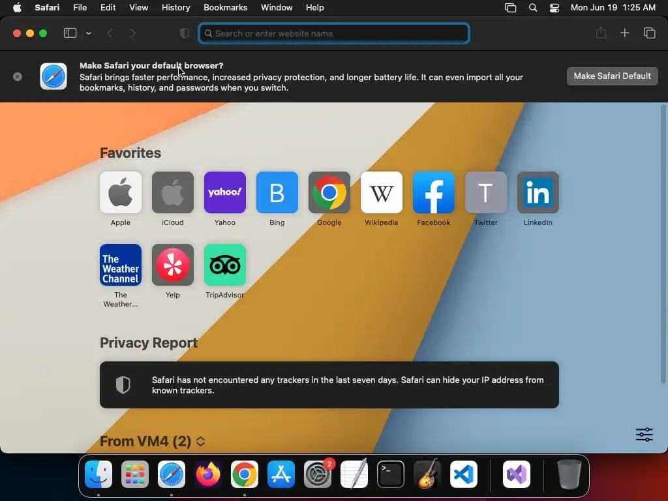This screenshot has width=668, height=501.
Task: Open Finder from the Dock
Action: pyautogui.click(x=99, y=474)
